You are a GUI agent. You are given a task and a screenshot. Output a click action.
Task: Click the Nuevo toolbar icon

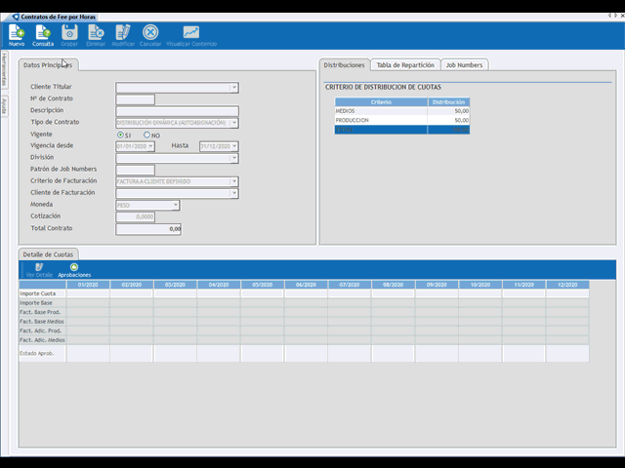coord(17,35)
